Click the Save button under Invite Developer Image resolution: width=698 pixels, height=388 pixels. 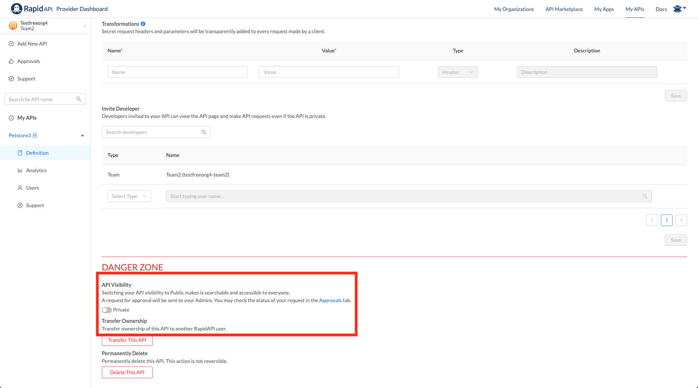coord(676,240)
